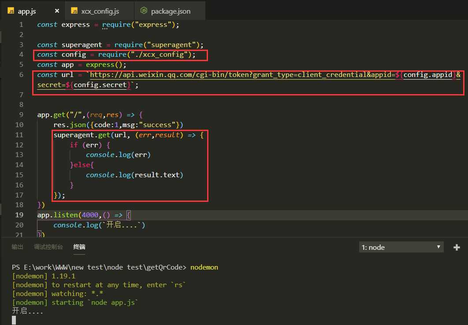Click the api.weixin.qq.com URL on line 6
The width and height of the screenshot is (468, 325).
click(x=242, y=74)
